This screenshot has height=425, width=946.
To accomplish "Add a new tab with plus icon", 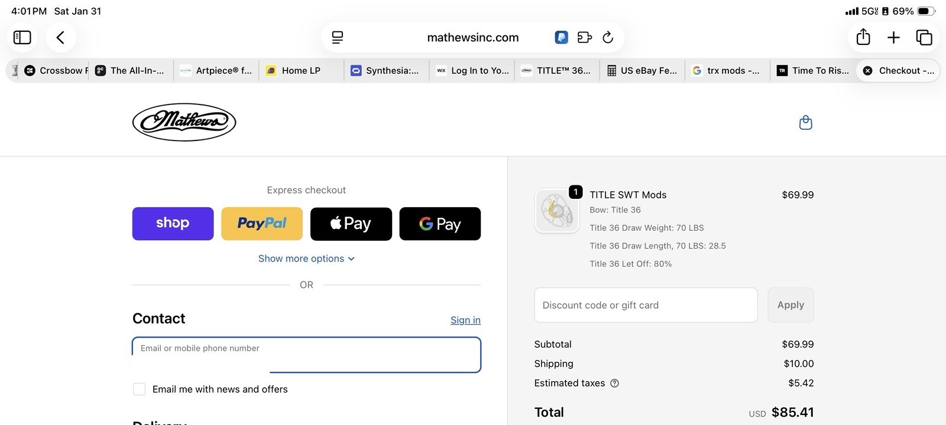I will click(893, 37).
